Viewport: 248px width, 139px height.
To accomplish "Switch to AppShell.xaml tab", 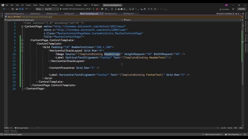I will click(x=35, y=14).
